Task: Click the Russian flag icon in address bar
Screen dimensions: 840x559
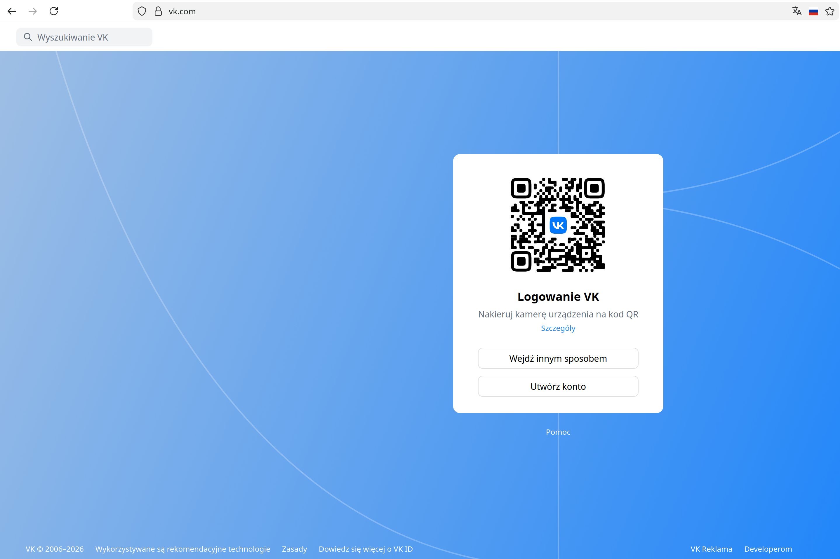Action: (813, 12)
